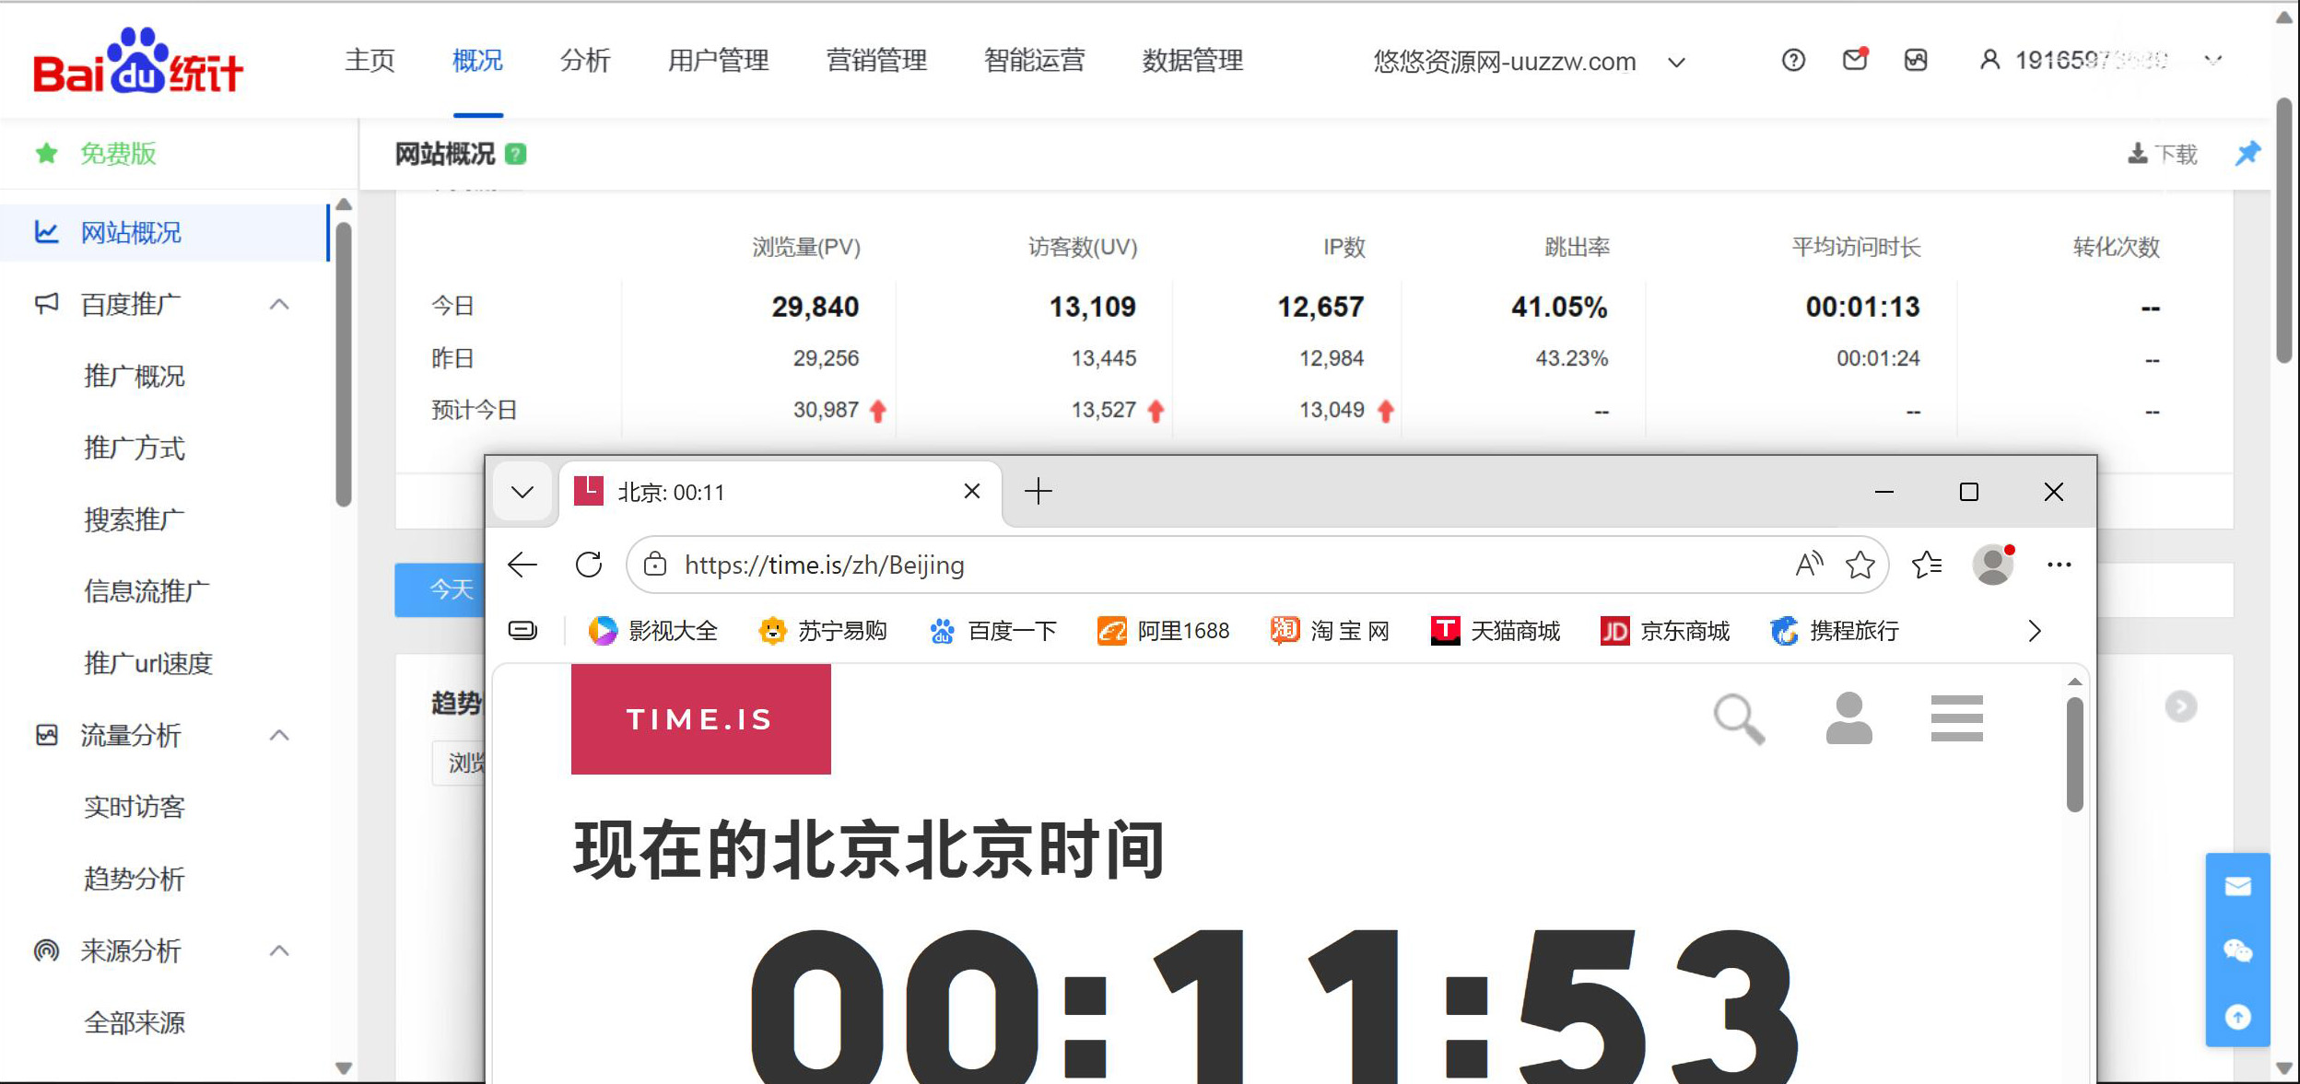Click the Read Aloud icon in address bar

click(x=1808, y=565)
